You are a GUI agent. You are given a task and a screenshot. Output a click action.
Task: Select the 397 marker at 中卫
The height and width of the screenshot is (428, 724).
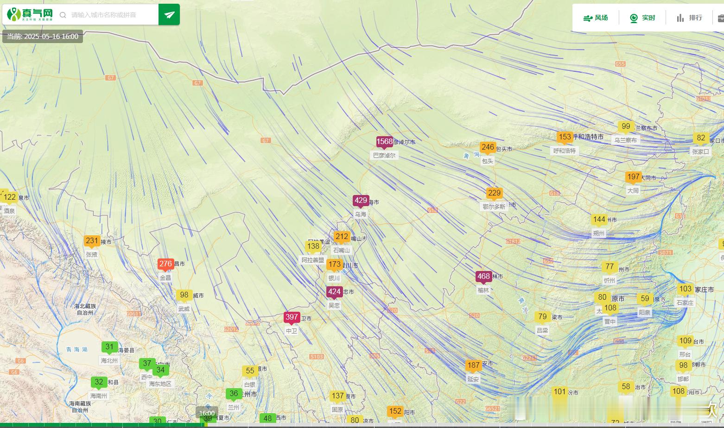(x=292, y=317)
